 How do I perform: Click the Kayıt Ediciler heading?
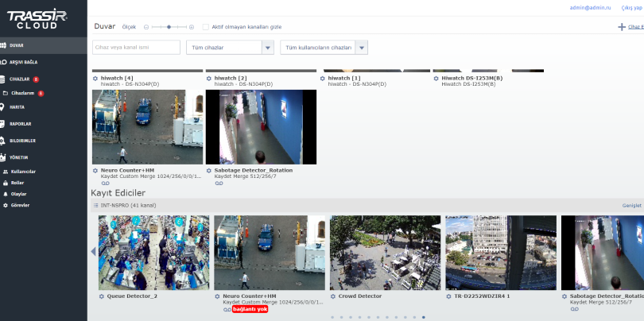(118, 193)
